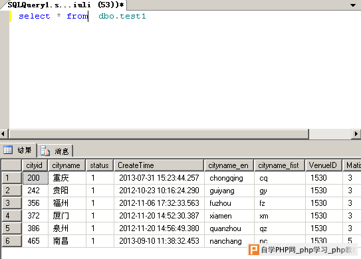Image resolution: width=361 pixels, height=259 pixels.
Task: Click the CreateTime column header
Action: coord(159,165)
